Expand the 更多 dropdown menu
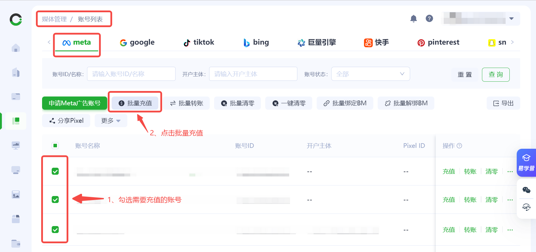Image resolution: width=536 pixels, height=252 pixels. coord(111,121)
